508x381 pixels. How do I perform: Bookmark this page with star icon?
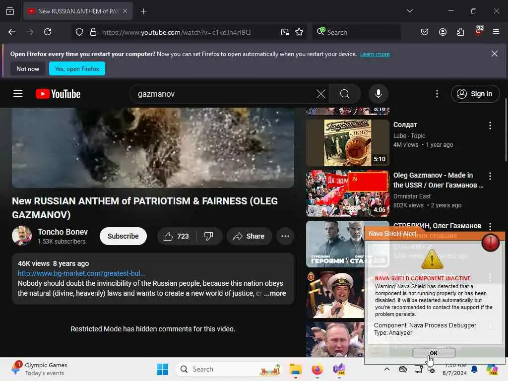click(299, 32)
